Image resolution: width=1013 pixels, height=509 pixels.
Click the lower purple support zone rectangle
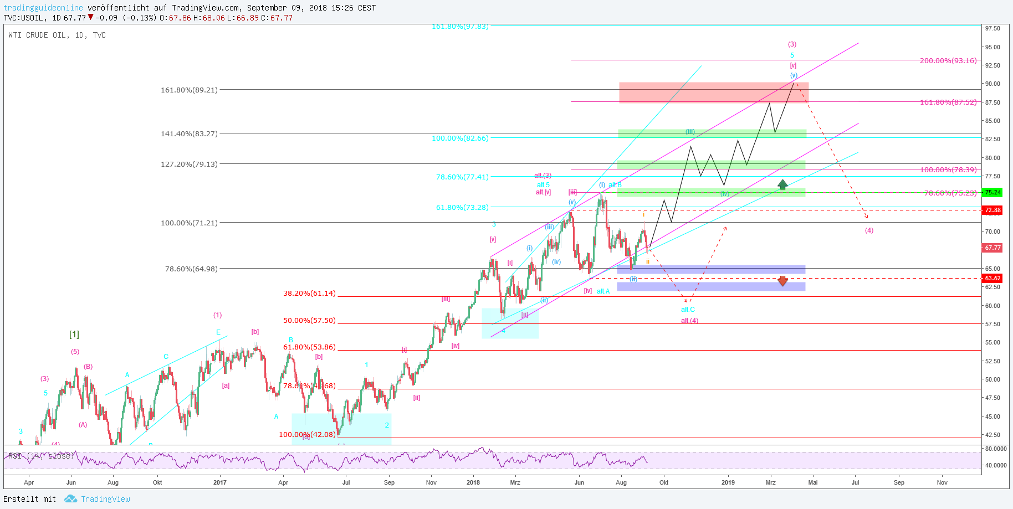711,286
